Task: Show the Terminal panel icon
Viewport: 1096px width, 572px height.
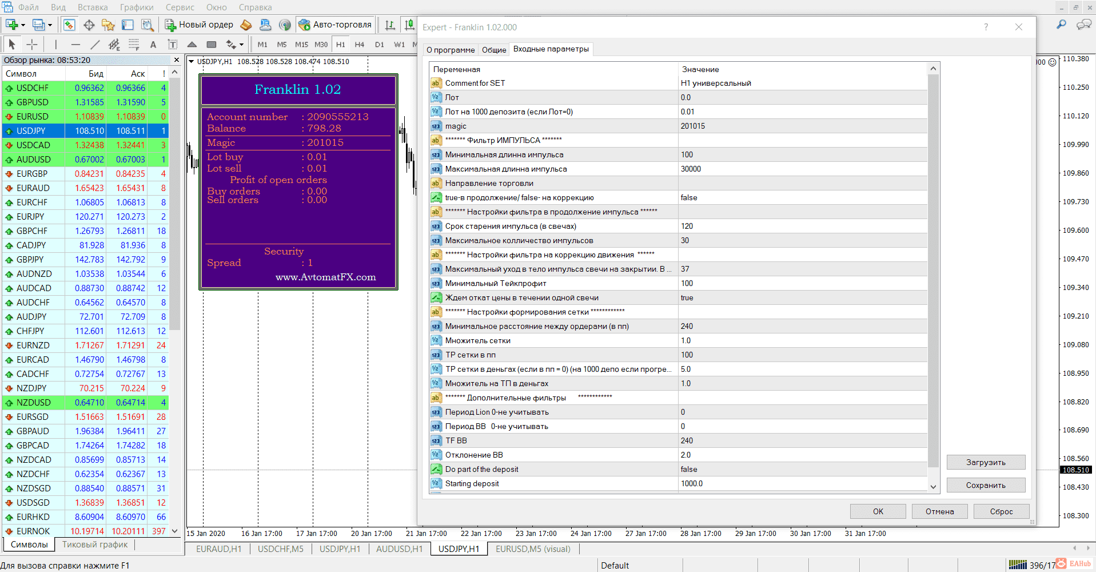Action: 127,25
